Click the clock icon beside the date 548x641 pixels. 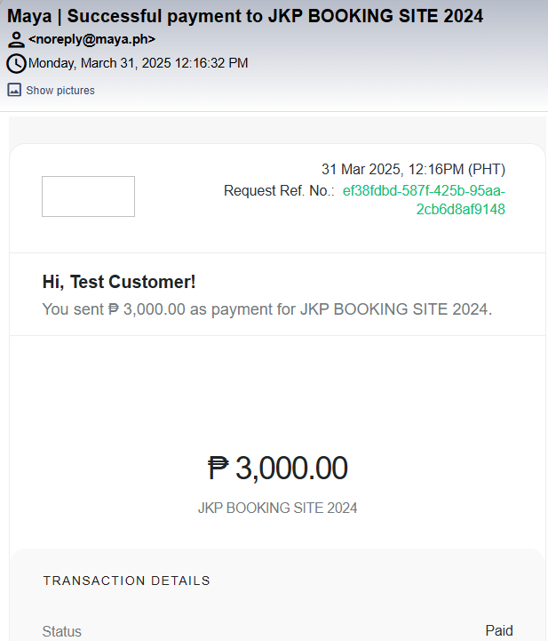pos(16,63)
